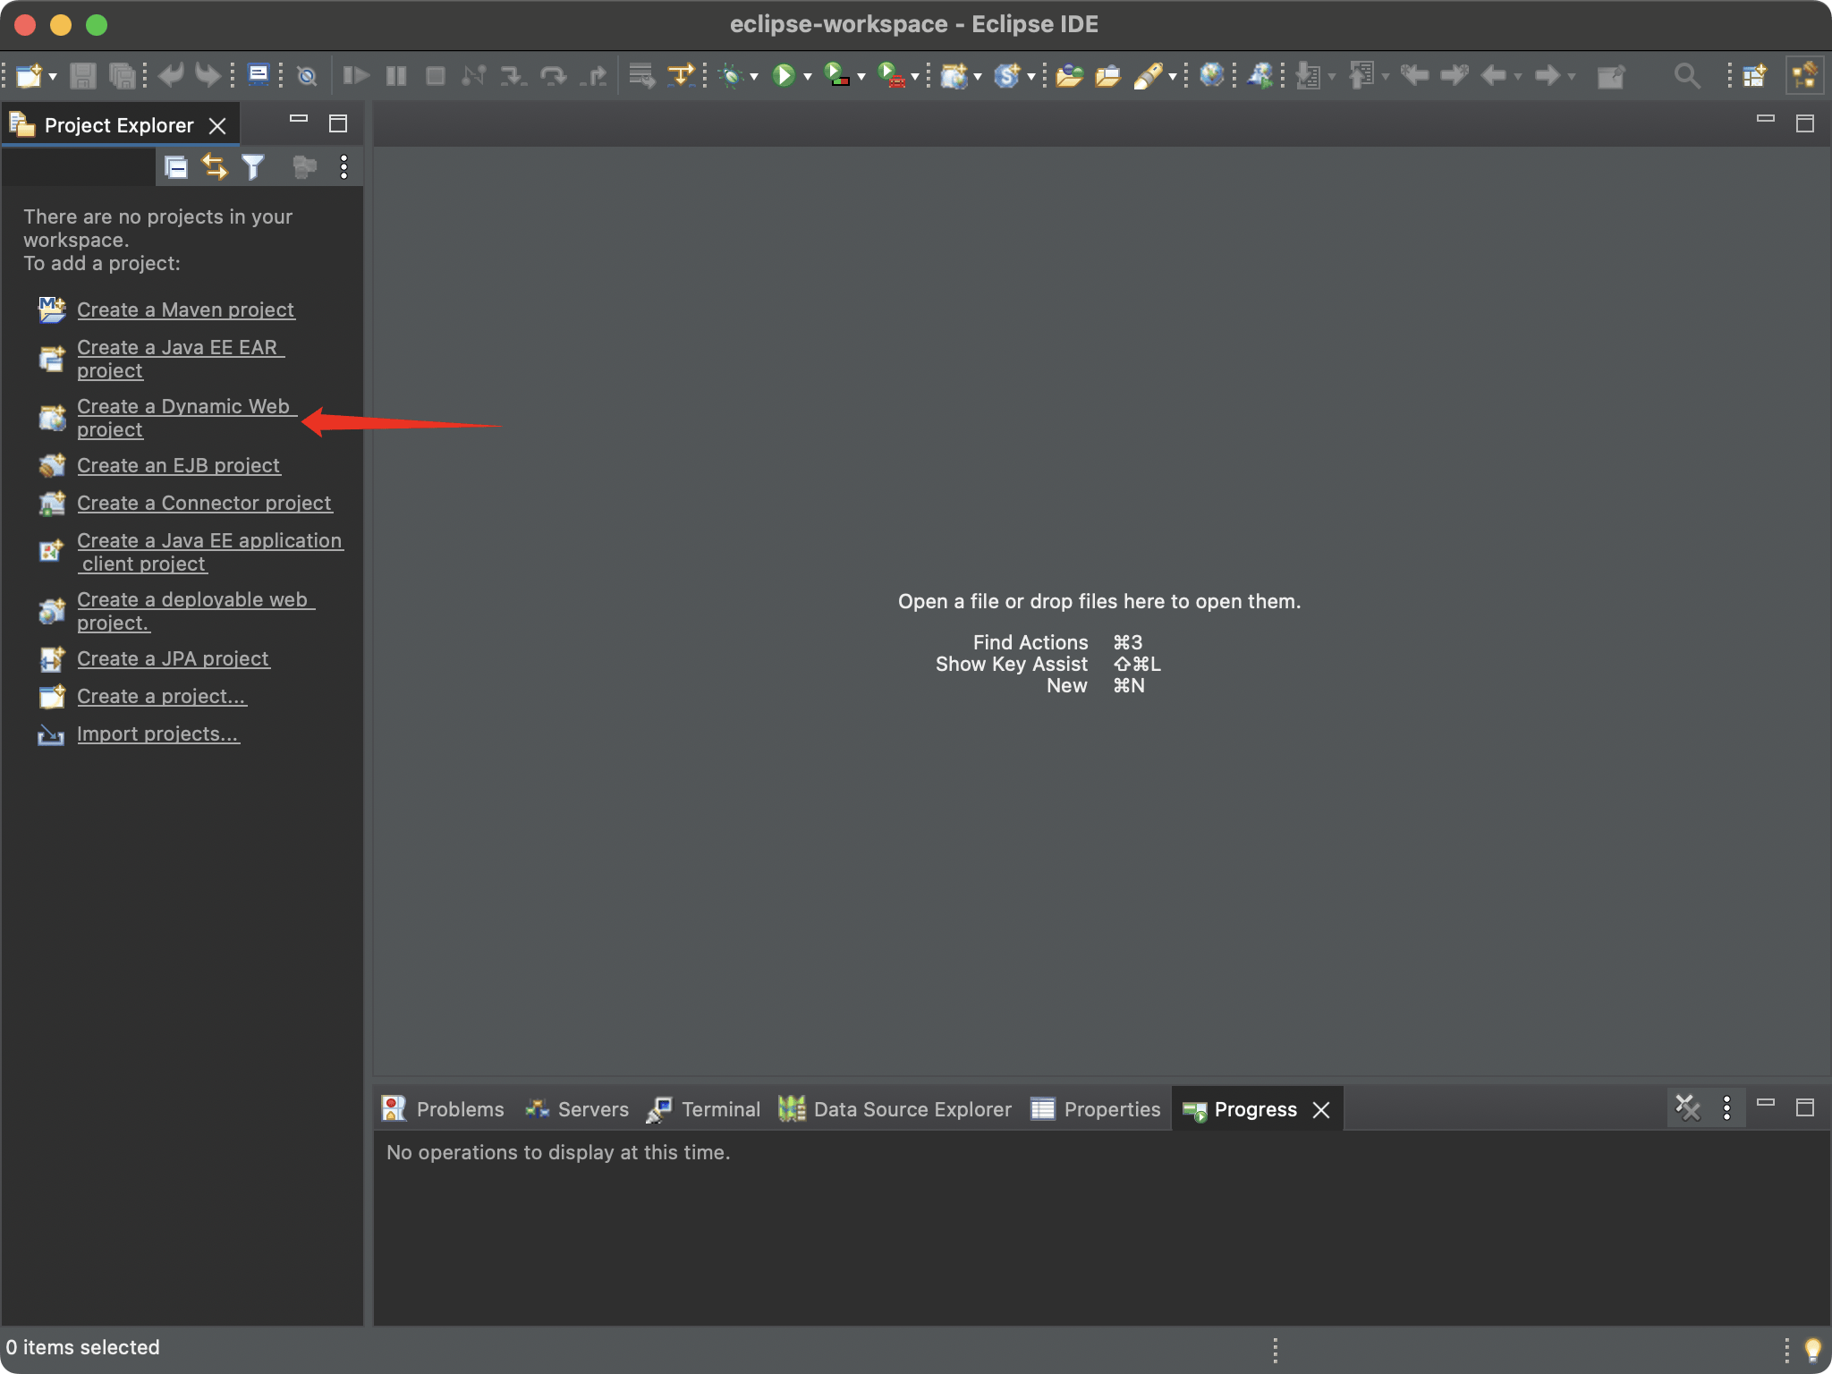Image resolution: width=1832 pixels, height=1374 pixels.
Task: Click Create a Connector project link
Action: pyautogui.click(x=204, y=503)
